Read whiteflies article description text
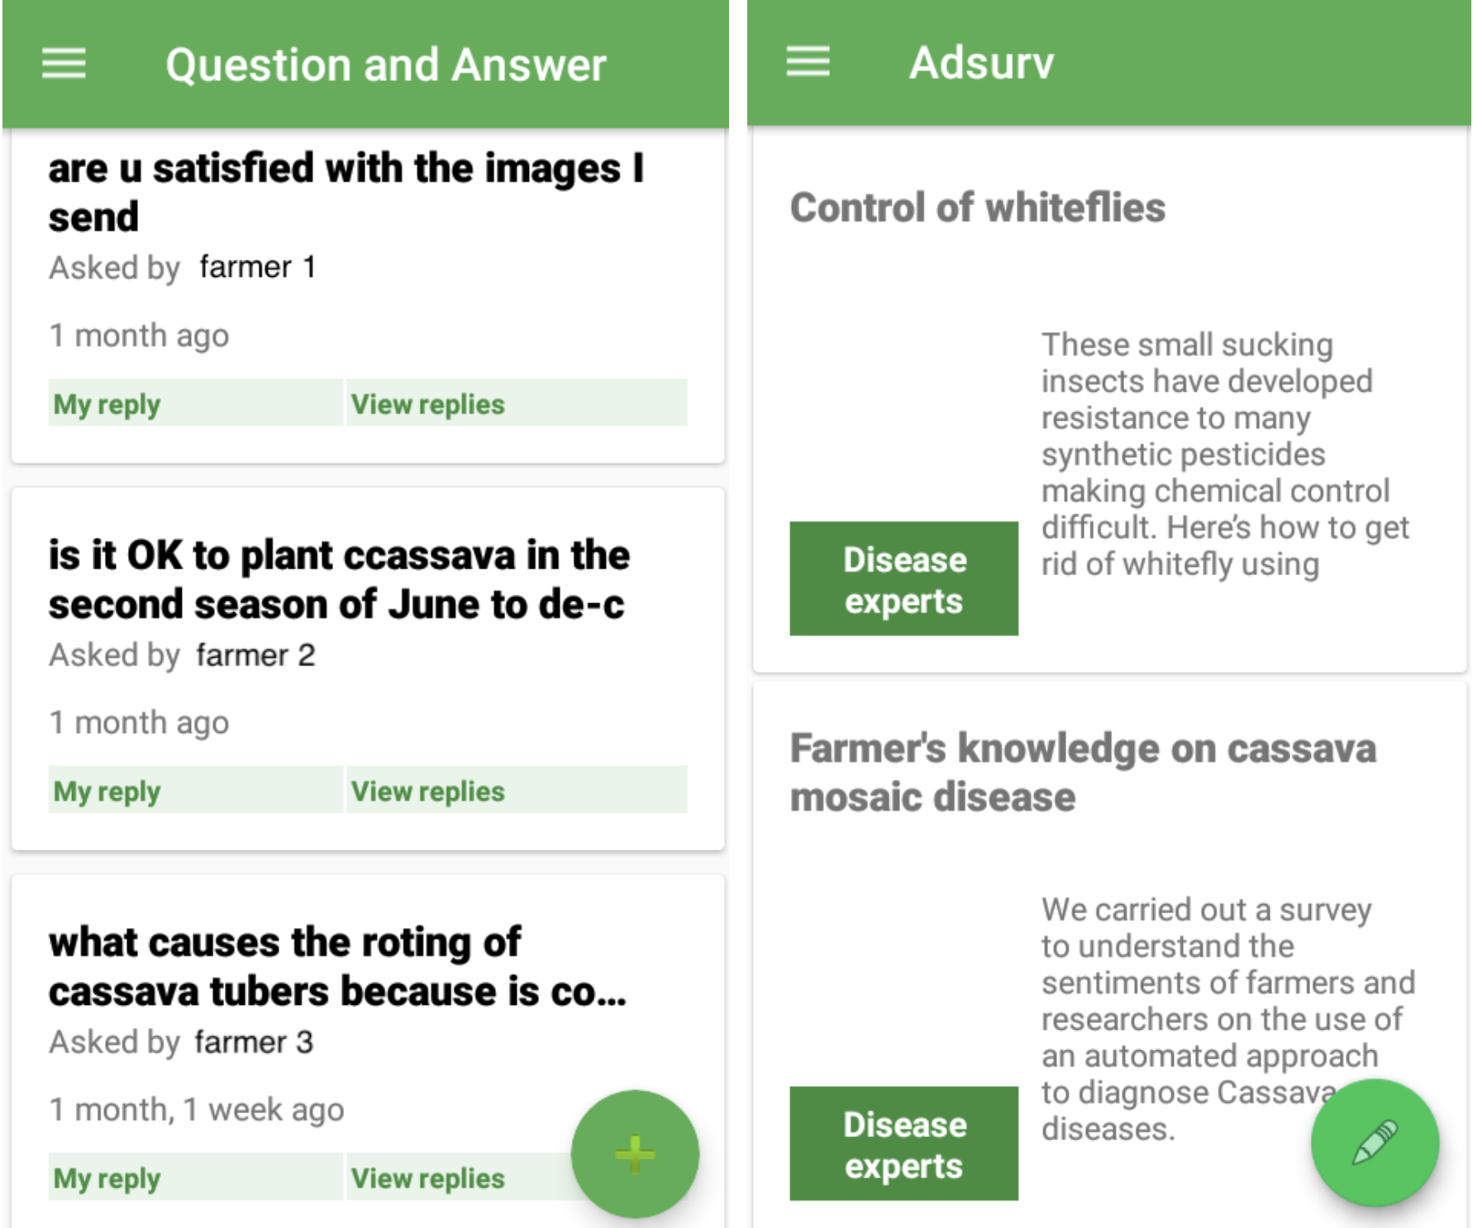This screenshot has width=1473, height=1228. coord(1224,455)
